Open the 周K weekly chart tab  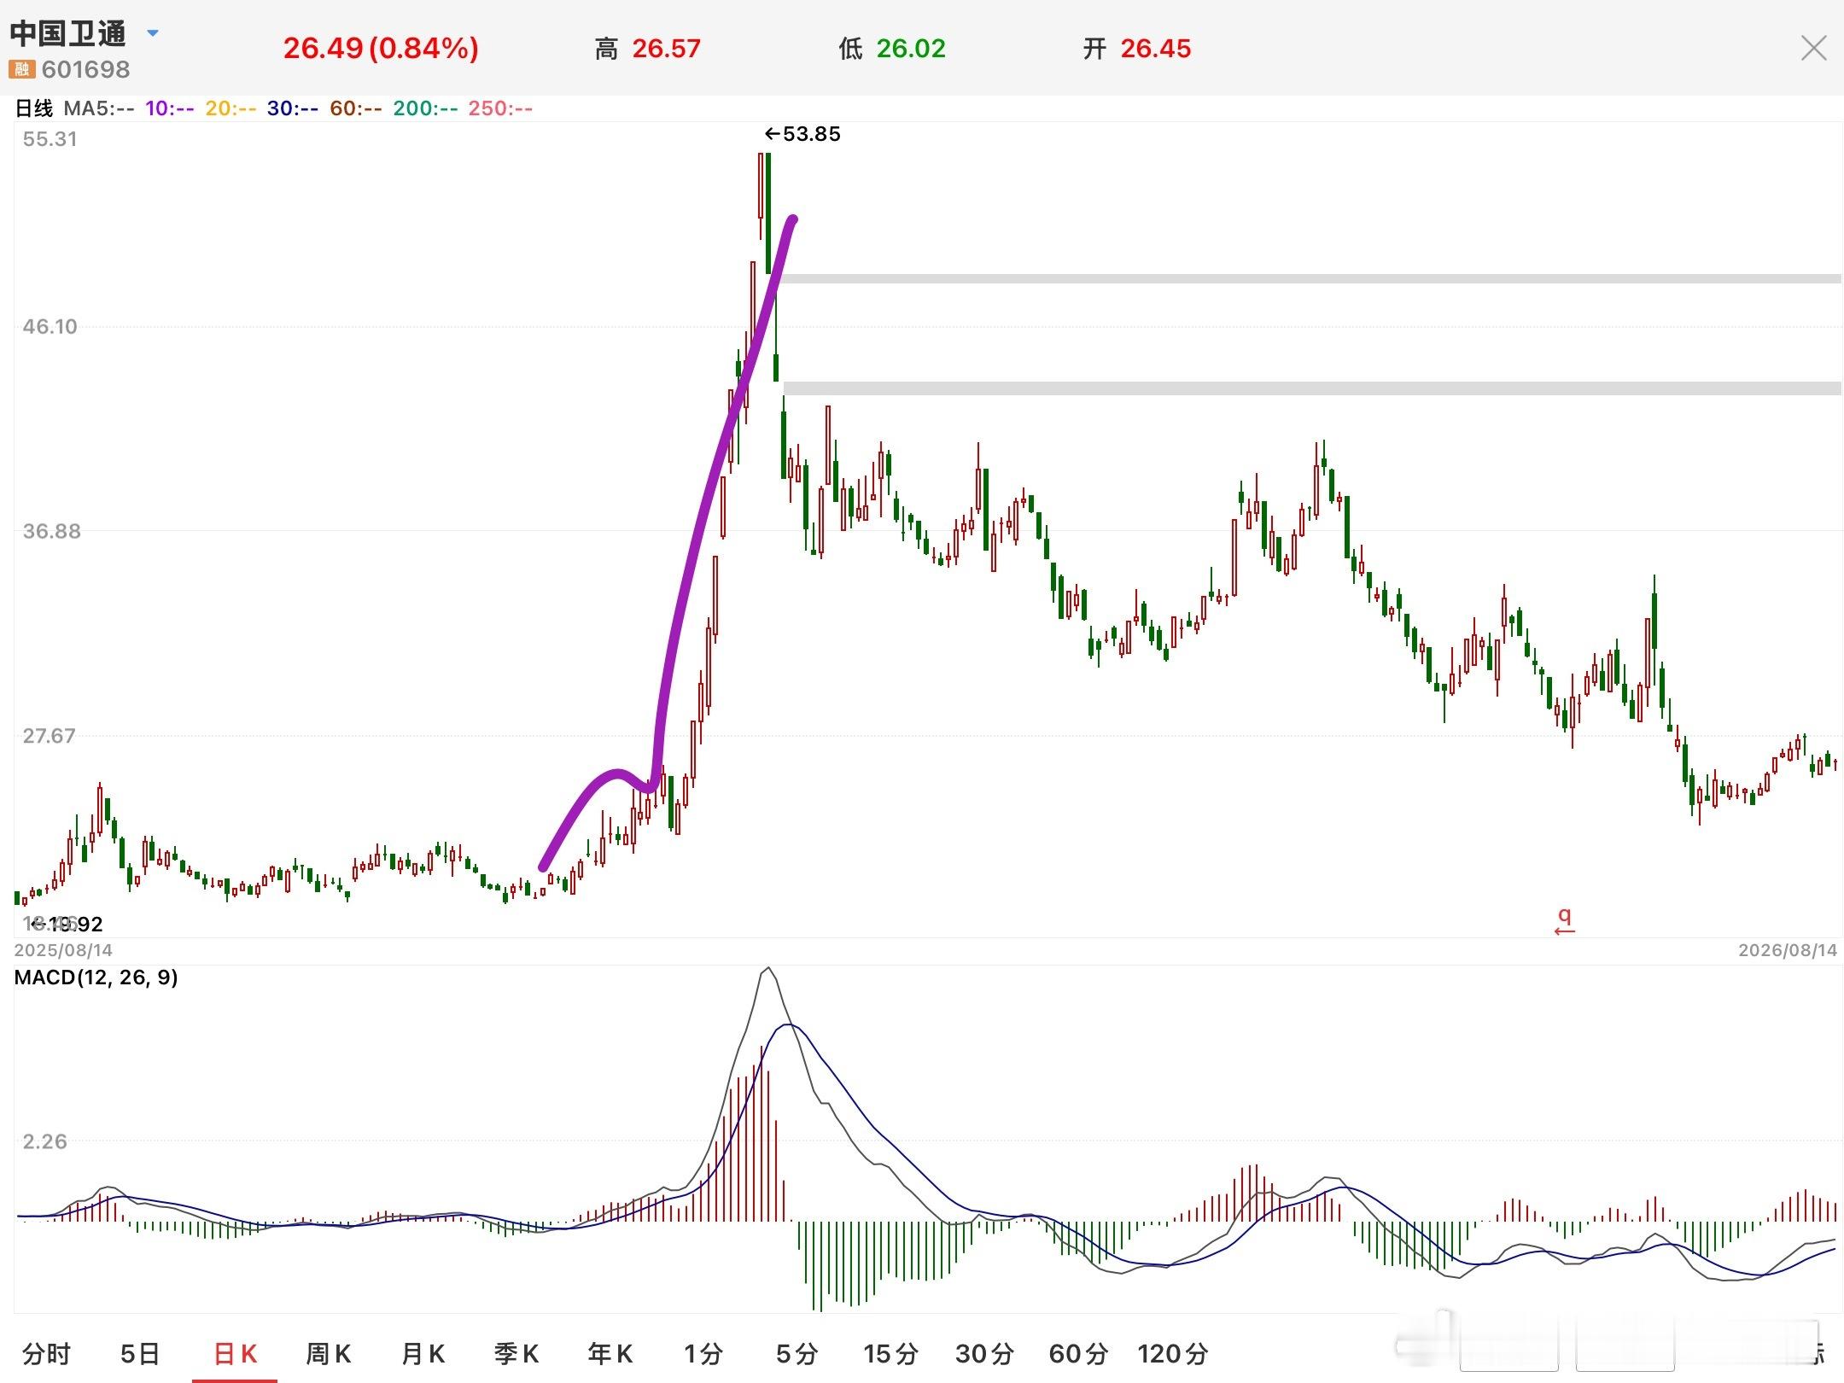329,1353
